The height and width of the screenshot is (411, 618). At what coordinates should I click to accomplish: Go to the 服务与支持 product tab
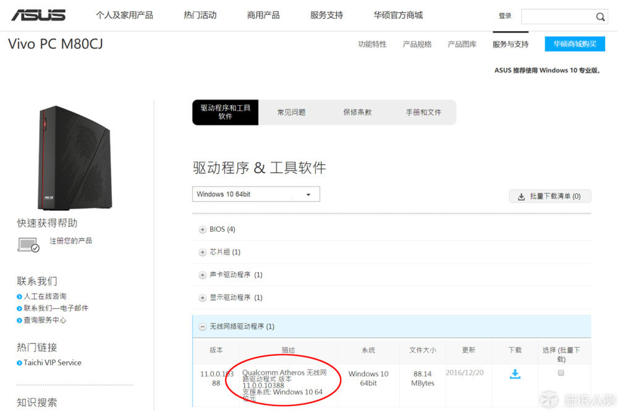[510, 44]
